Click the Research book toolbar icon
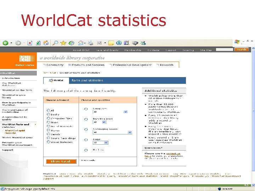255x191 pixels. point(126,43)
